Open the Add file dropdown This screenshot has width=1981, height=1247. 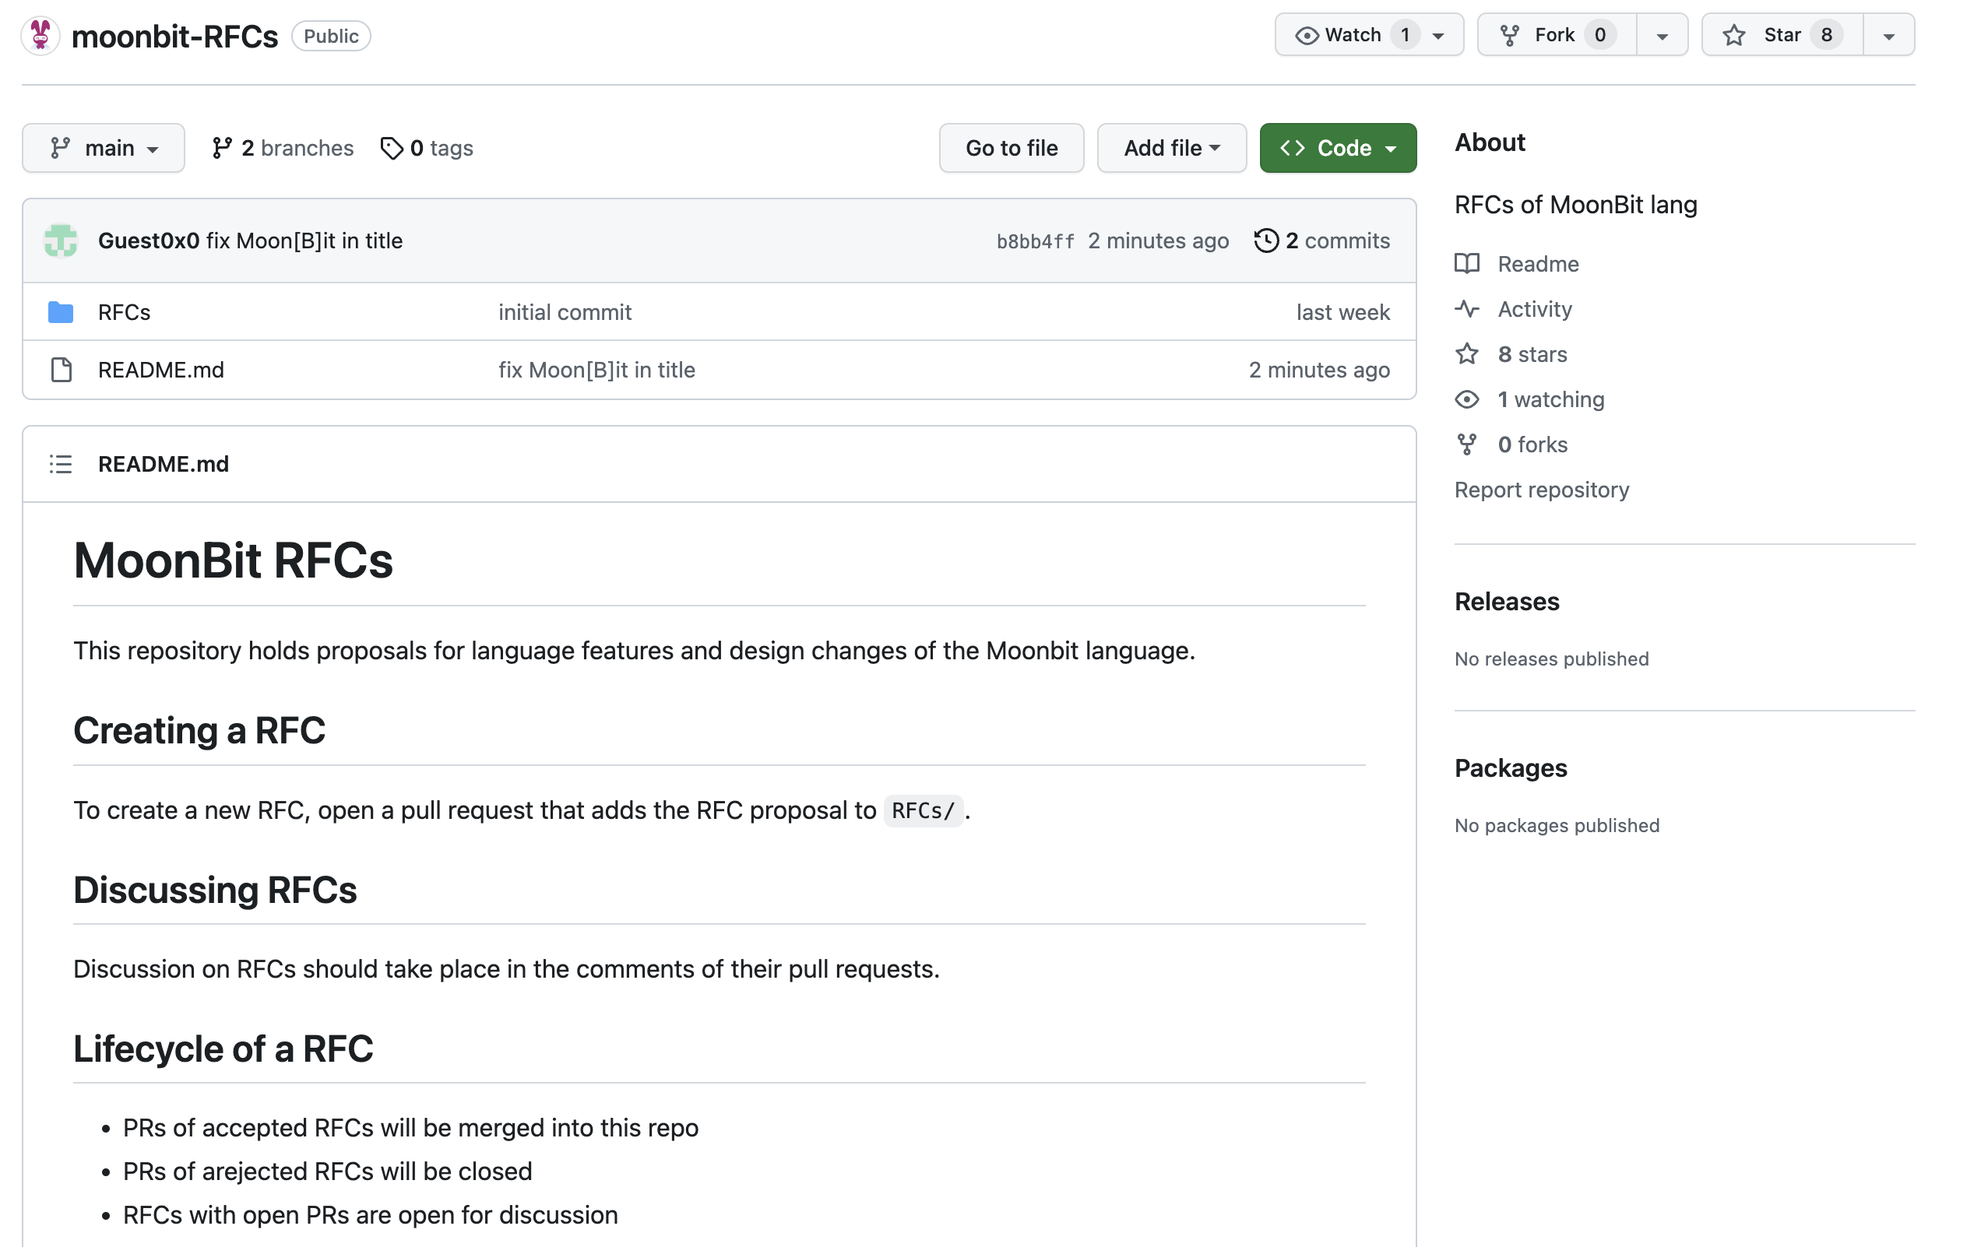[x=1171, y=148]
